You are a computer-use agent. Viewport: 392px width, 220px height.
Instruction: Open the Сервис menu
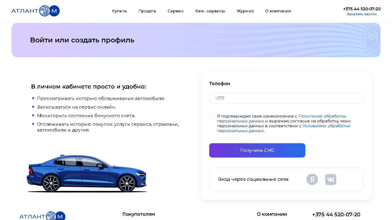[x=176, y=11]
